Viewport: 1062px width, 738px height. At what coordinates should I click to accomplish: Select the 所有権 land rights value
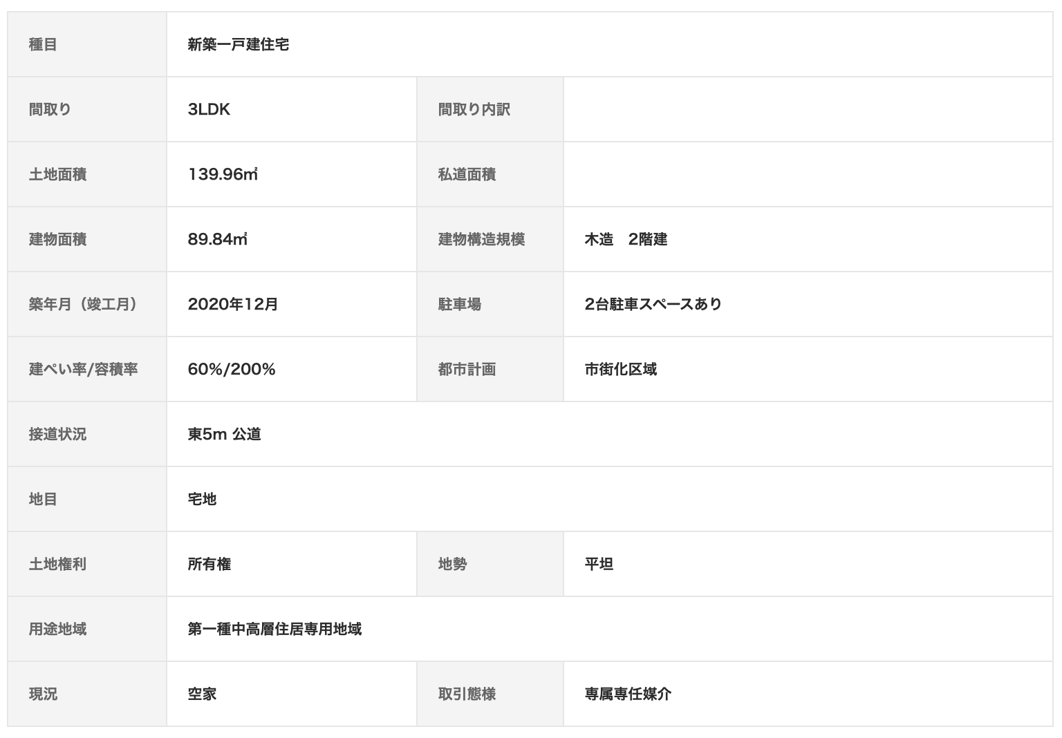point(209,565)
